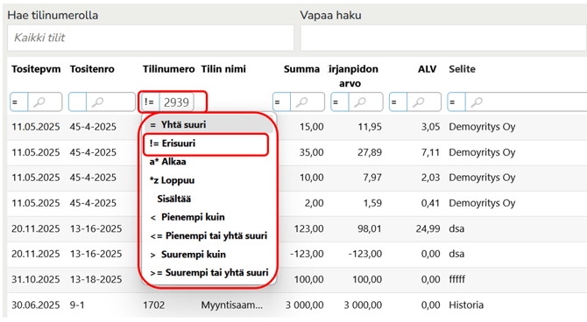Click the Selite filter search field
This screenshot has width=587, height=322.
pos(526,102)
